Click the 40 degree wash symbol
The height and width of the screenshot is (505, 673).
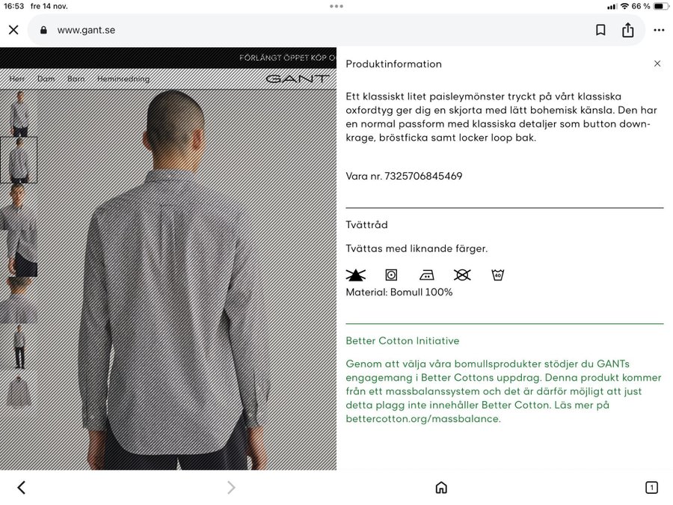click(x=497, y=275)
